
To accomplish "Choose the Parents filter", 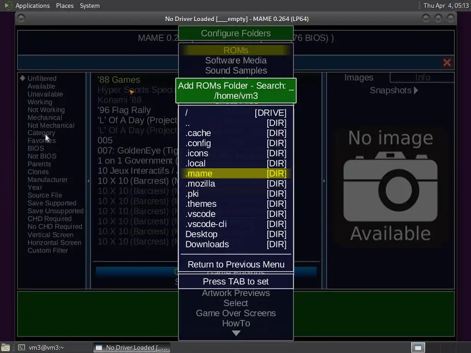I will (39, 164).
